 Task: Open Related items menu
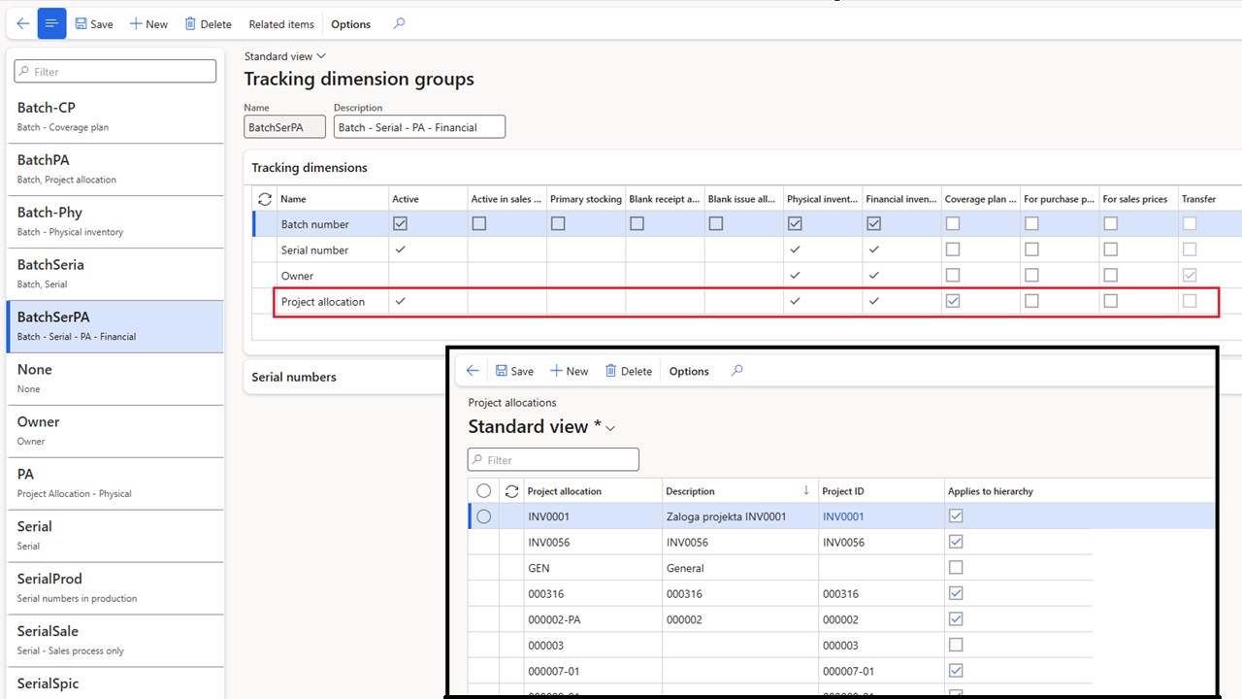pos(281,24)
